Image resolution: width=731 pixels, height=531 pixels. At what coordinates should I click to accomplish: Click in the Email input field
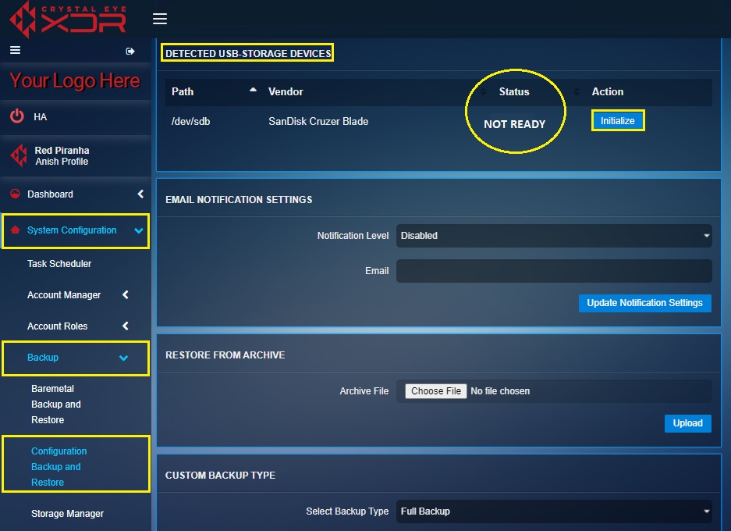(x=554, y=271)
